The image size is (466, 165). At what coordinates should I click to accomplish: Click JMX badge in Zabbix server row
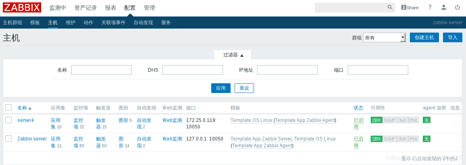pos(403,138)
